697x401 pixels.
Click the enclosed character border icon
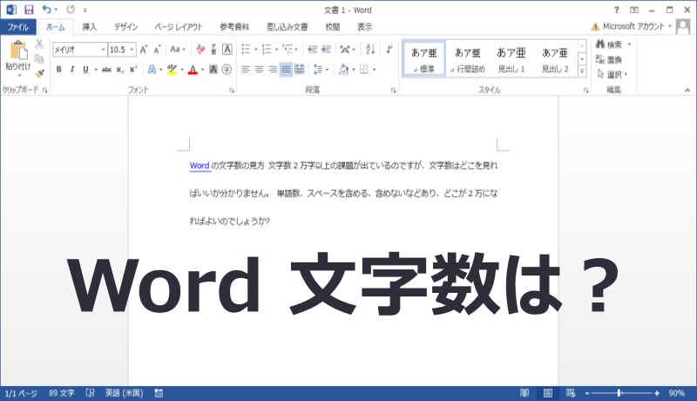pyautogui.click(x=227, y=50)
